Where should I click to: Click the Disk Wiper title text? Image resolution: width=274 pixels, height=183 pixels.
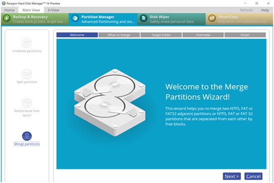159,17
